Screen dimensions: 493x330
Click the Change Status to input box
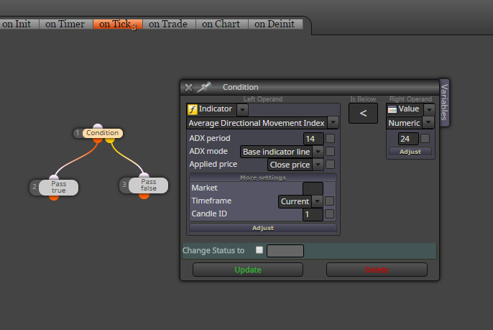285,251
